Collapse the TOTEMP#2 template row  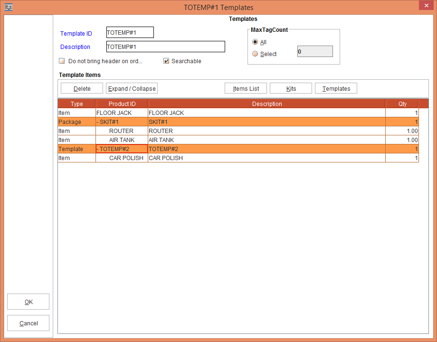(97, 149)
